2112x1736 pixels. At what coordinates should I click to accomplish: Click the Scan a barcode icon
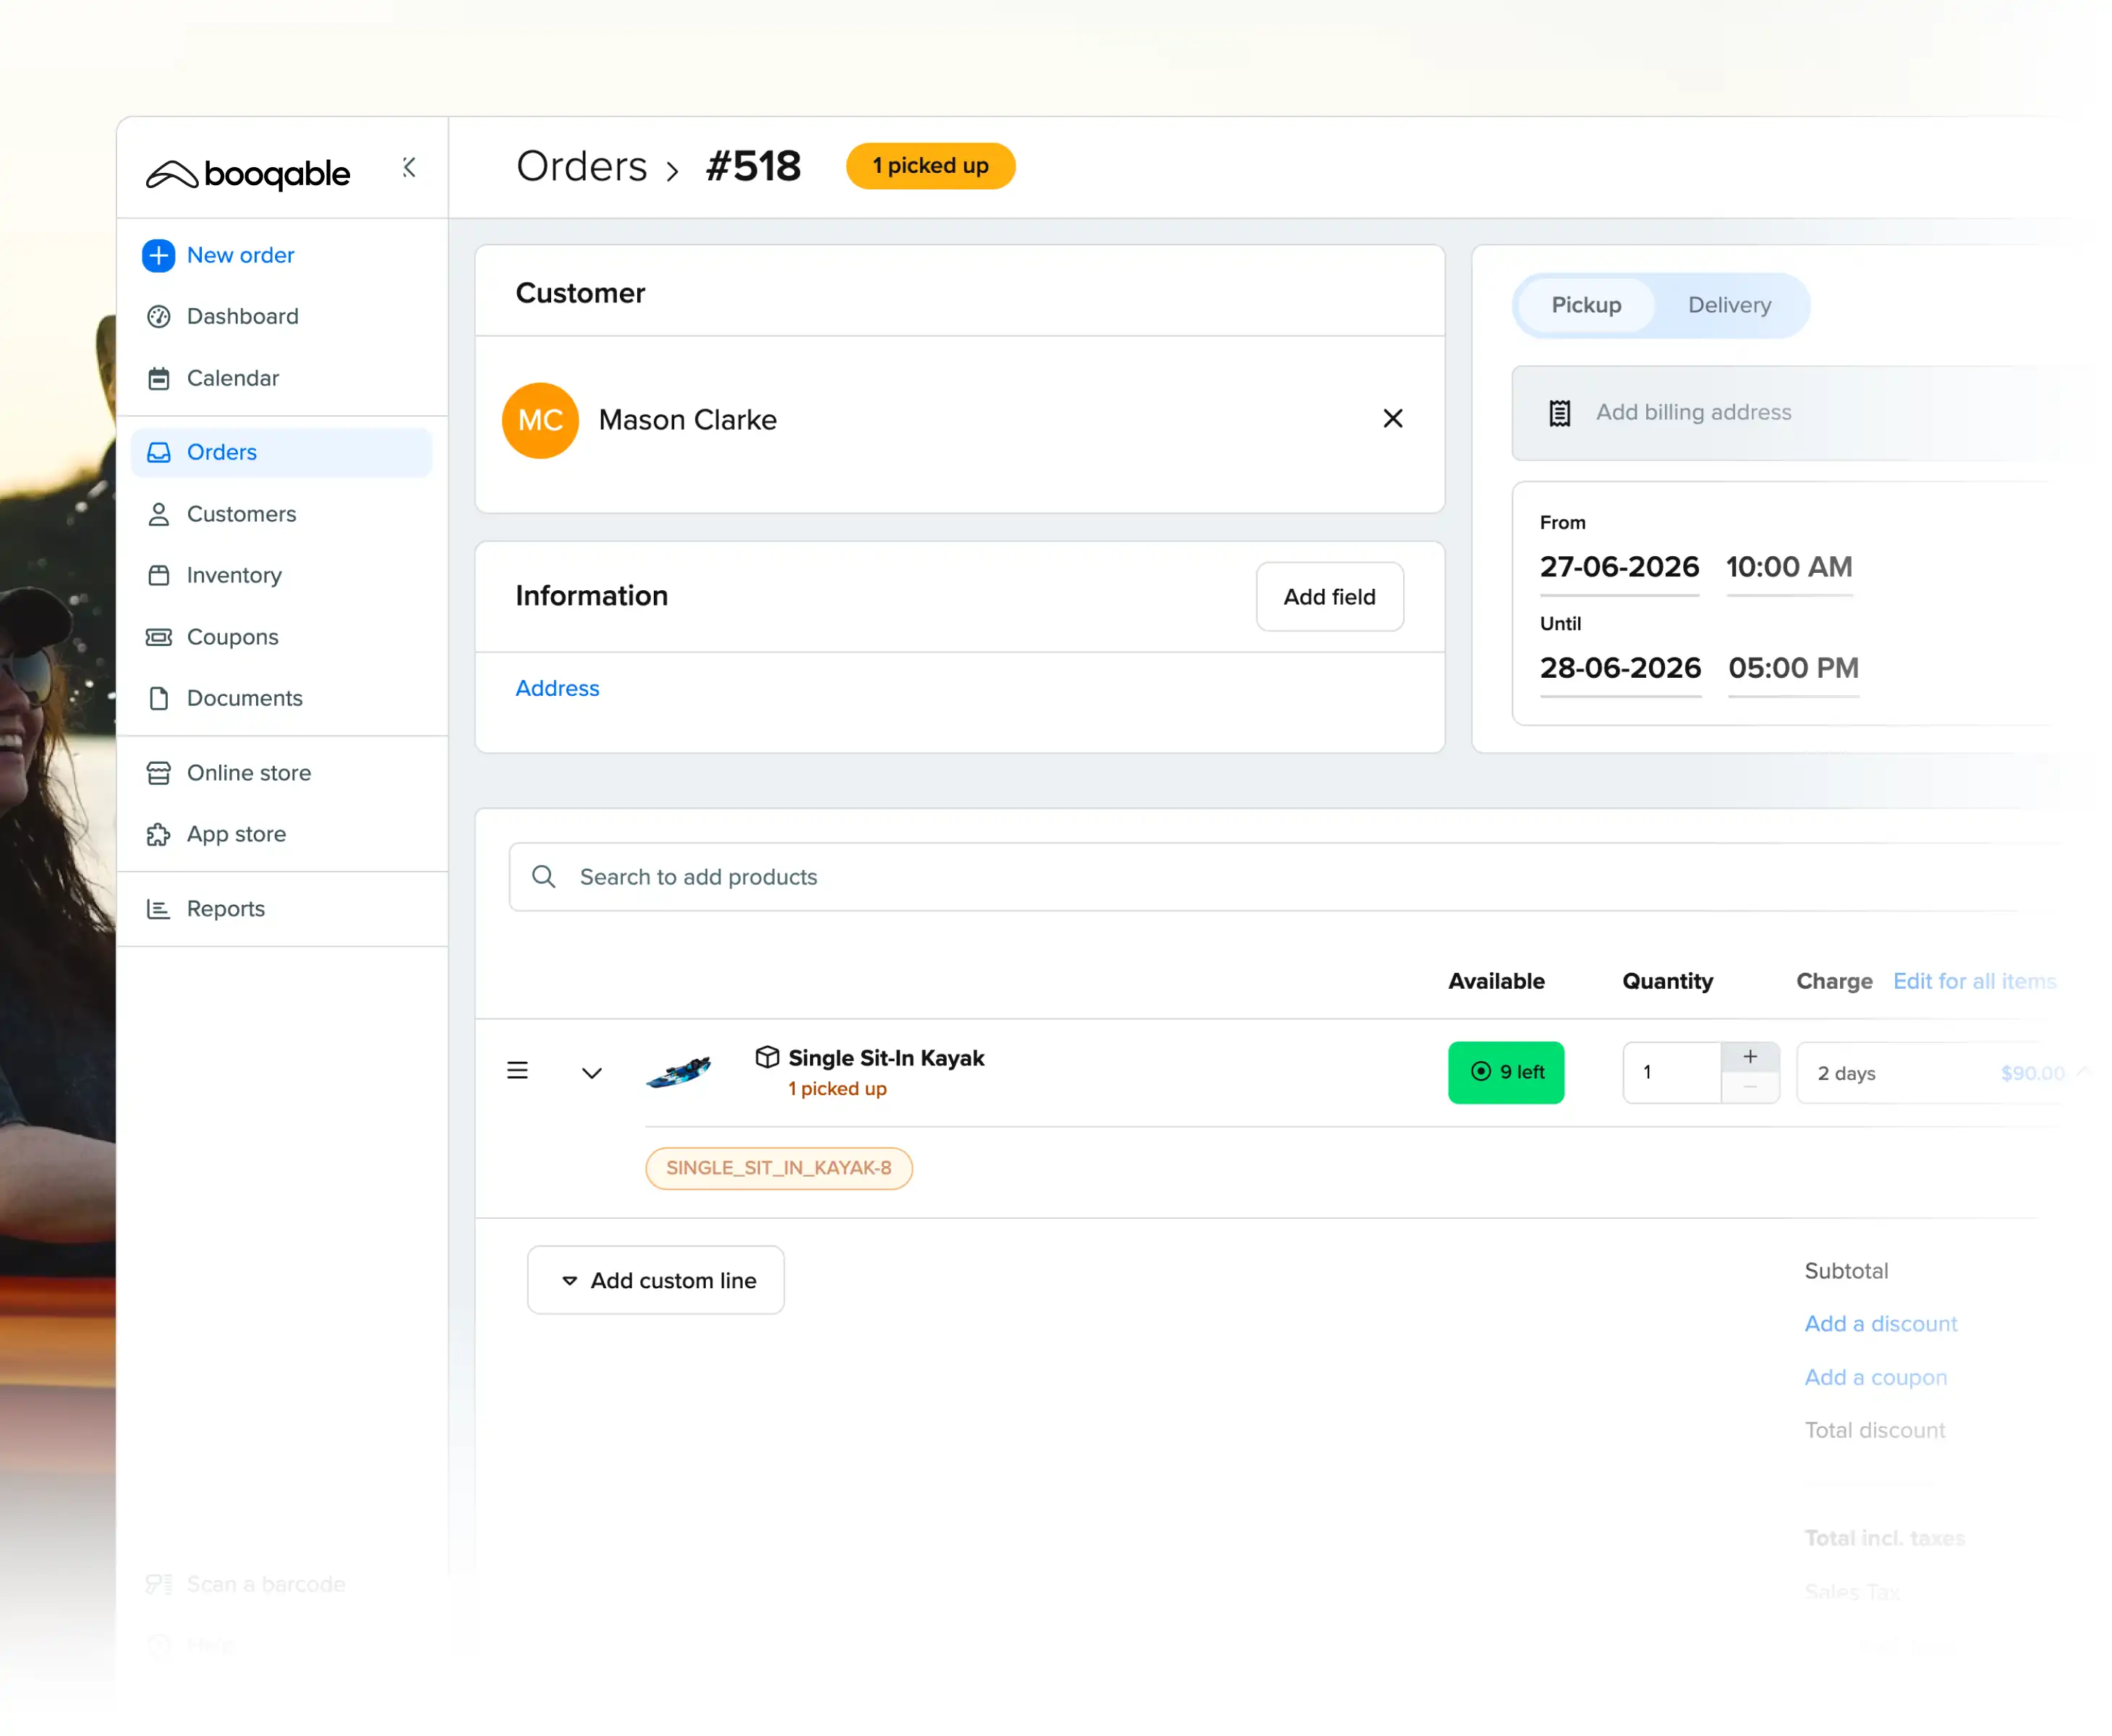tap(158, 1584)
